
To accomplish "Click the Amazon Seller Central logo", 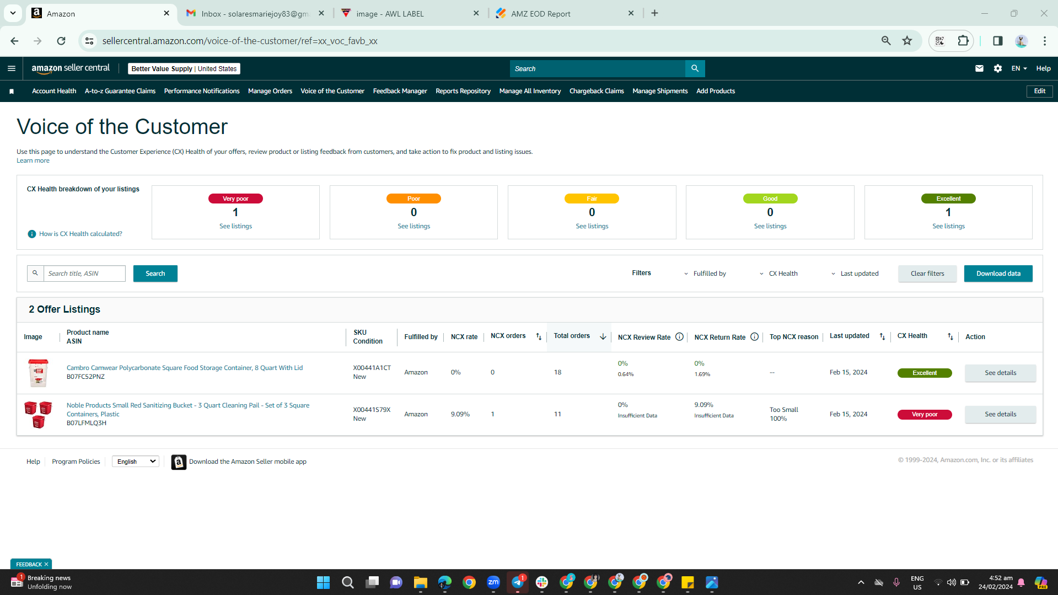I will [x=71, y=68].
